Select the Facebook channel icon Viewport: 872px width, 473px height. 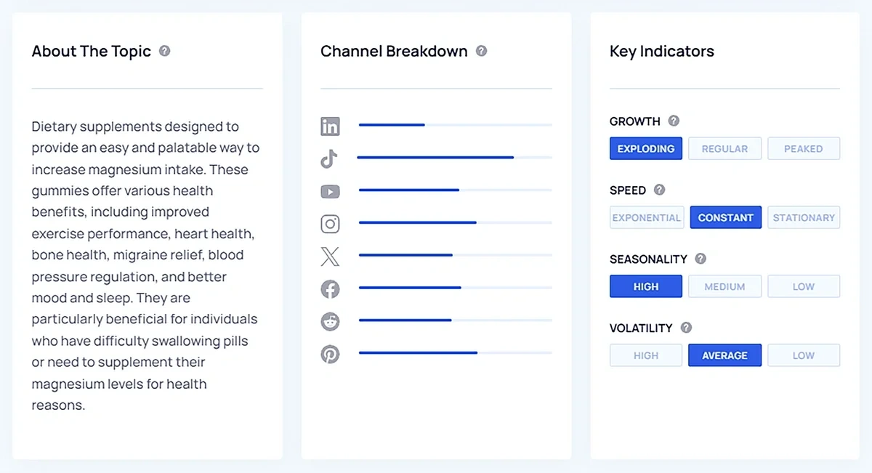330,288
